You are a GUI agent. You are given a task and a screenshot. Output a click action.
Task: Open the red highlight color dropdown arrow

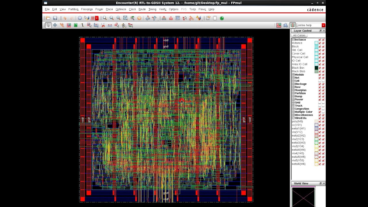[97, 18]
